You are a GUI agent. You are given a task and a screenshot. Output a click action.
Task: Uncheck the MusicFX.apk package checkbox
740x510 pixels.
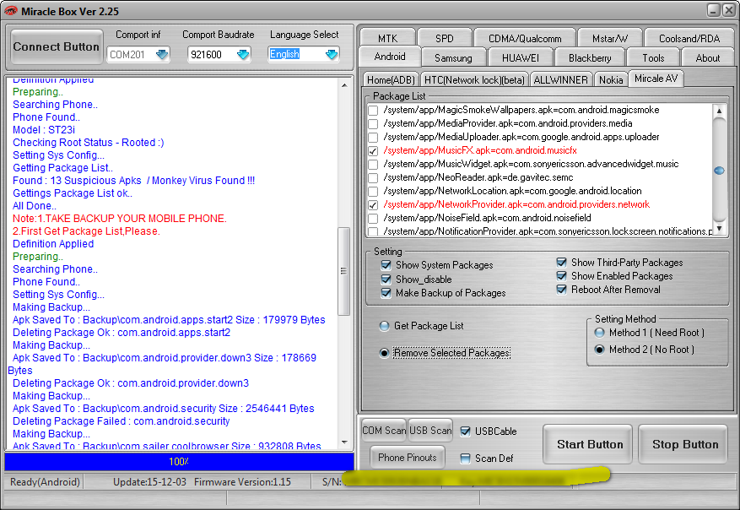(x=373, y=150)
